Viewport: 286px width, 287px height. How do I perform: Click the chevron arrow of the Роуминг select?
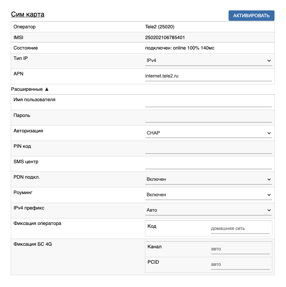269,195
